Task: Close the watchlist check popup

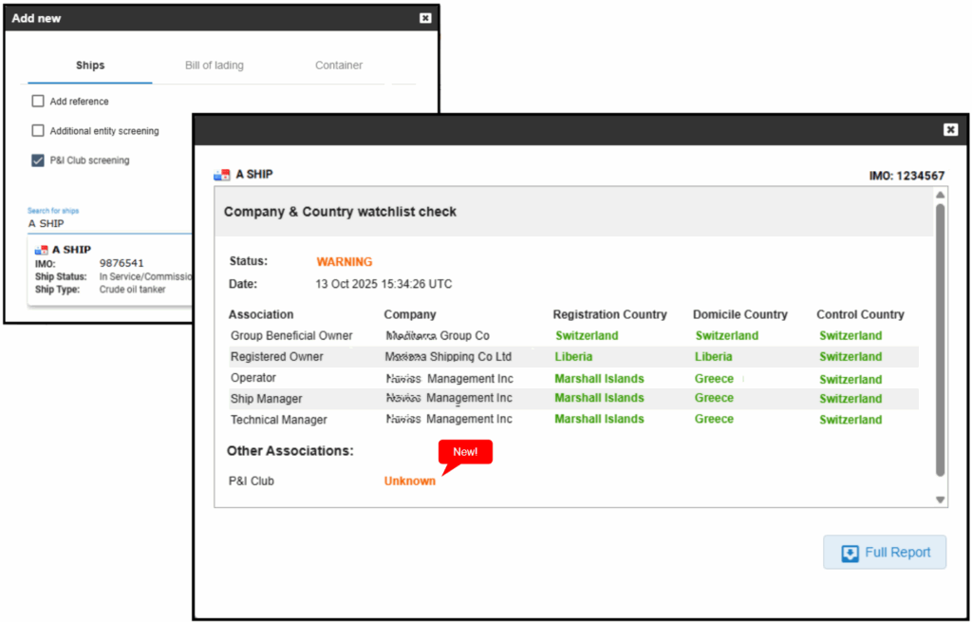Action: pyautogui.click(x=950, y=129)
